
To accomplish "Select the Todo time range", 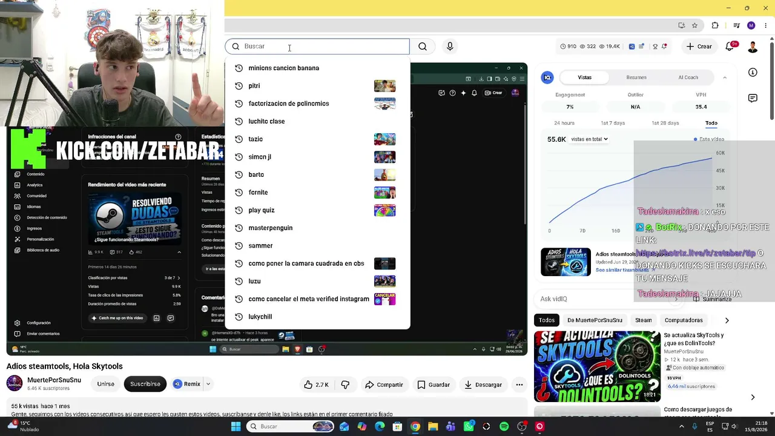I will (711, 123).
